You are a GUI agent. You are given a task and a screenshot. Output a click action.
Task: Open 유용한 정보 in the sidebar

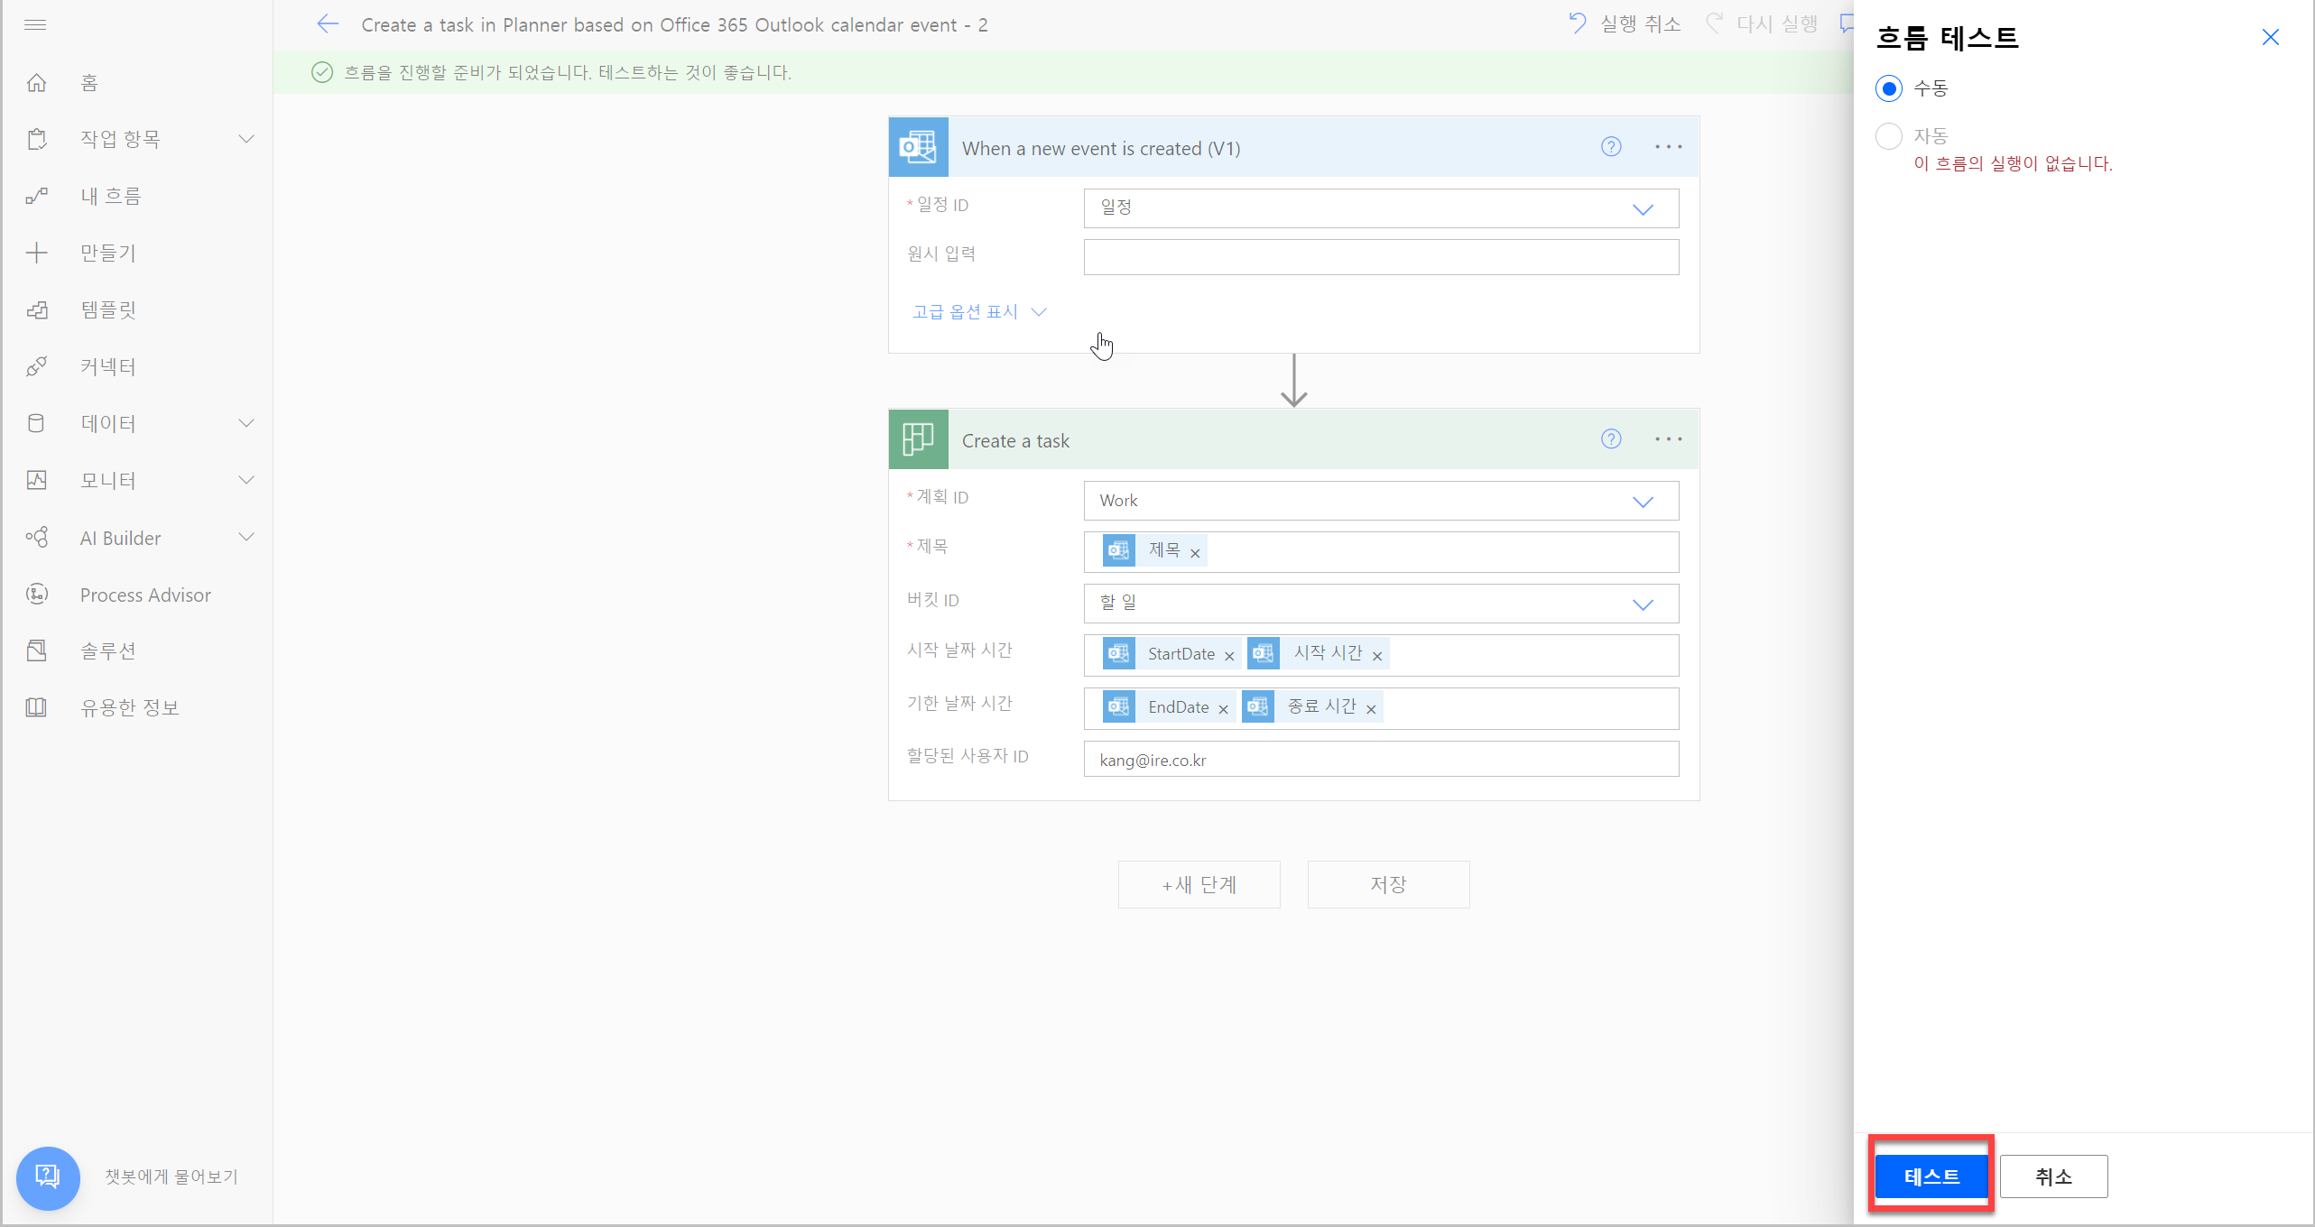coord(130,707)
